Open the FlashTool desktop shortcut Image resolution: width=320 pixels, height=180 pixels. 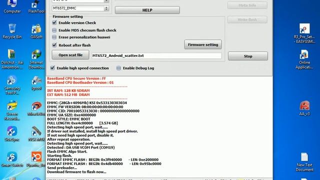(36, 6)
